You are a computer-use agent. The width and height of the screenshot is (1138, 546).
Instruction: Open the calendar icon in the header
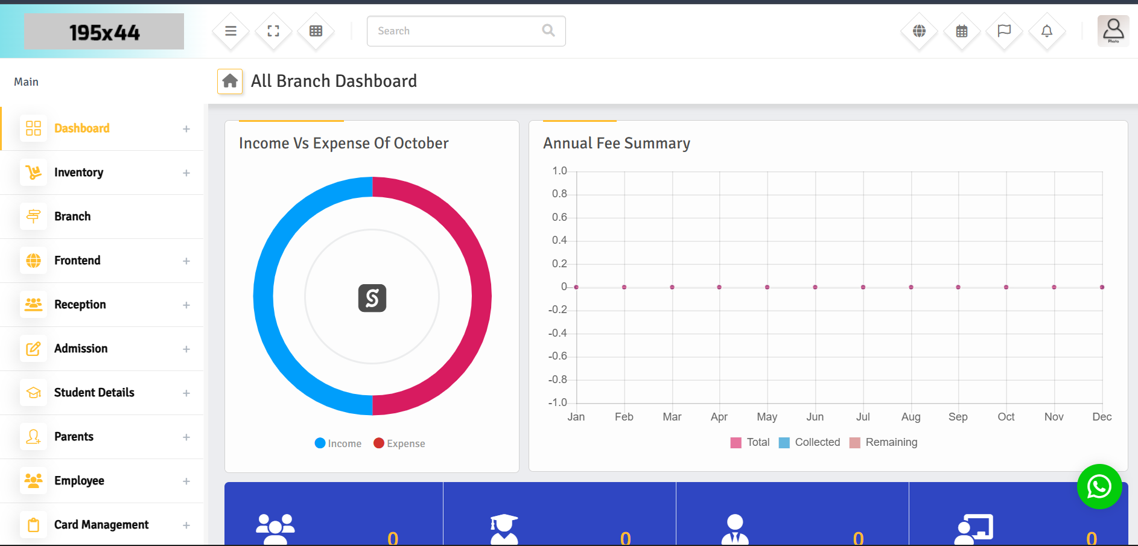[x=961, y=31]
